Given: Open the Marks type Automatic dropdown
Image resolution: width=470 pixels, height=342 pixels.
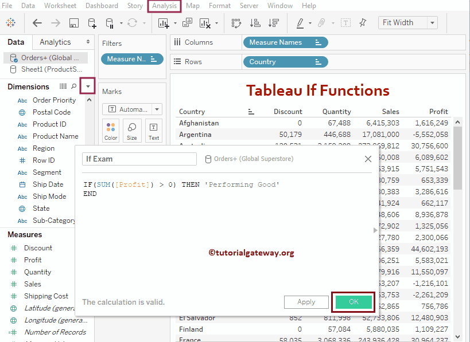Looking at the screenshot, I should tap(157, 109).
